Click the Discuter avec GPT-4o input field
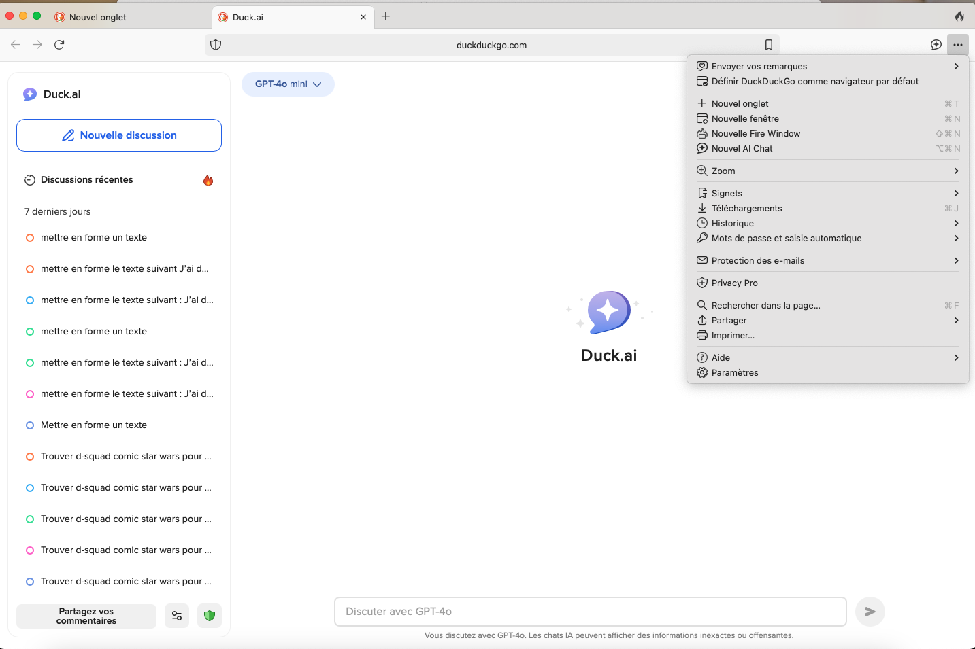The height and width of the screenshot is (649, 975). tap(590, 612)
